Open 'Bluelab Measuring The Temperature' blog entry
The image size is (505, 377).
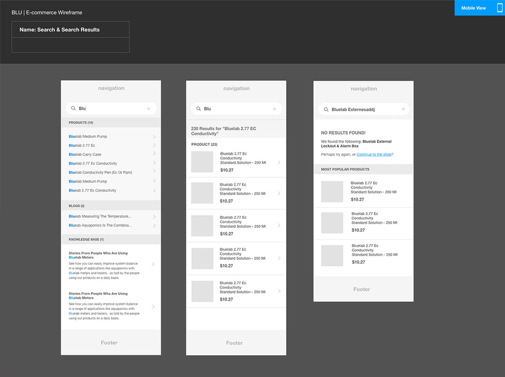100,216
